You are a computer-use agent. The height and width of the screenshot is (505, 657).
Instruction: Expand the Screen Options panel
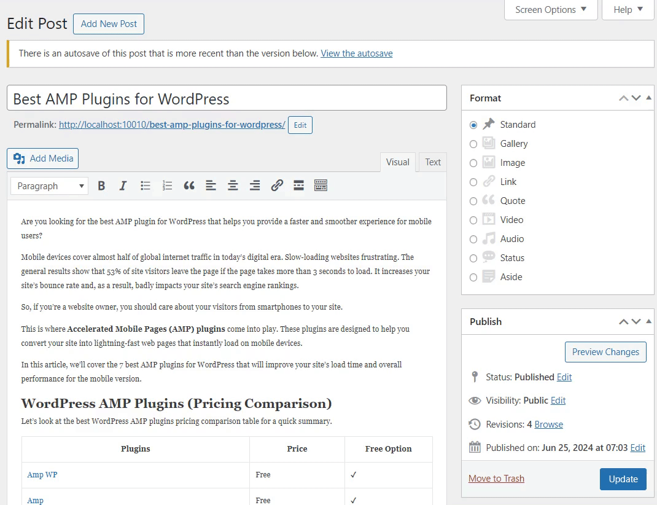[x=551, y=10]
